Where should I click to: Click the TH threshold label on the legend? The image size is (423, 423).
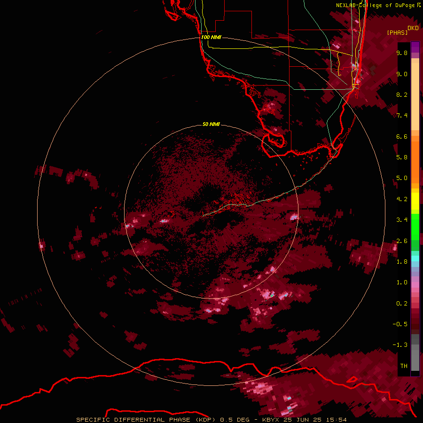coord(404,366)
